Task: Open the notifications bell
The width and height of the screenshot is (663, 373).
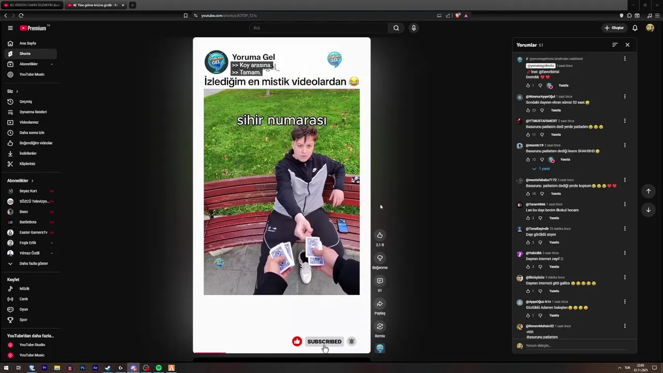Action: [x=635, y=28]
